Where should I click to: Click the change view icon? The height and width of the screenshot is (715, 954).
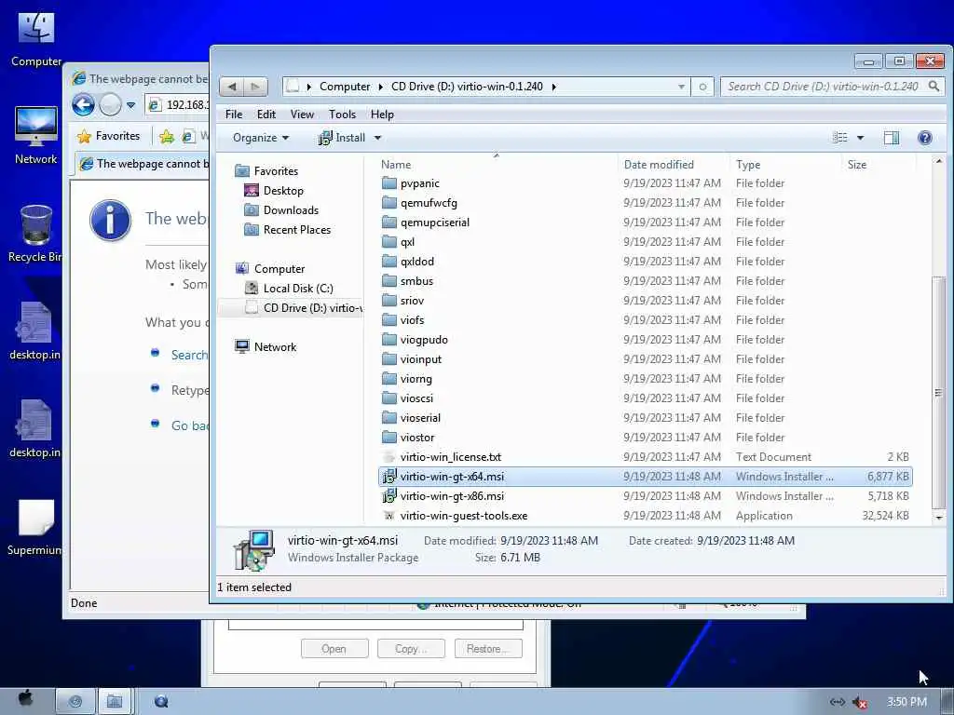839,138
